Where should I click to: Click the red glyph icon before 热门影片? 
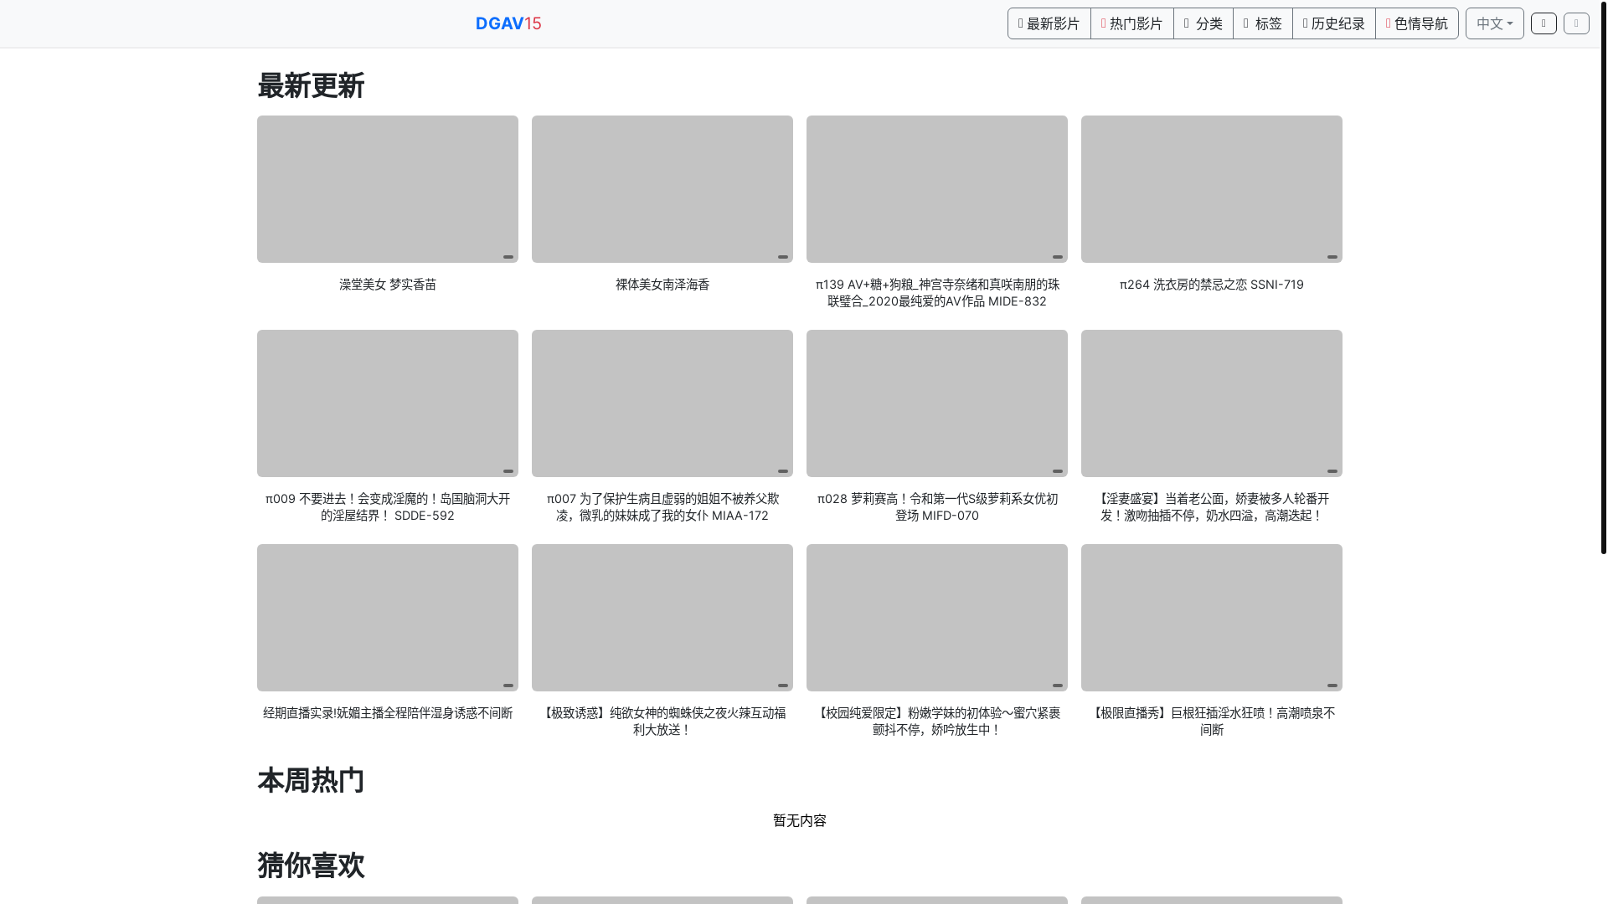[1104, 23]
